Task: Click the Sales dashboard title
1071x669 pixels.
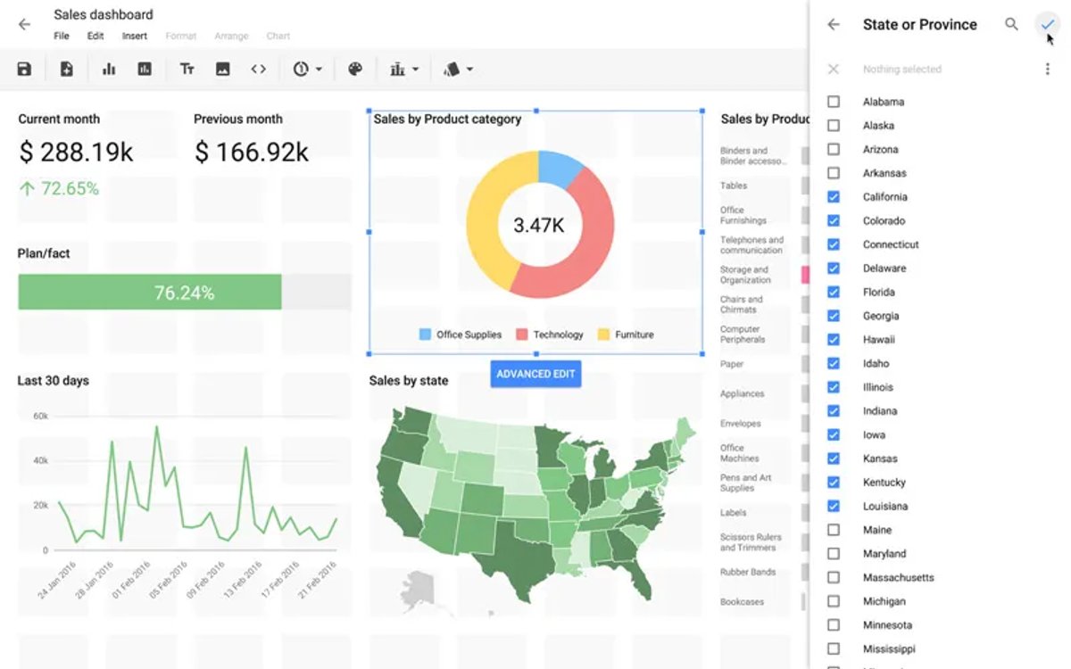Action: (x=103, y=14)
